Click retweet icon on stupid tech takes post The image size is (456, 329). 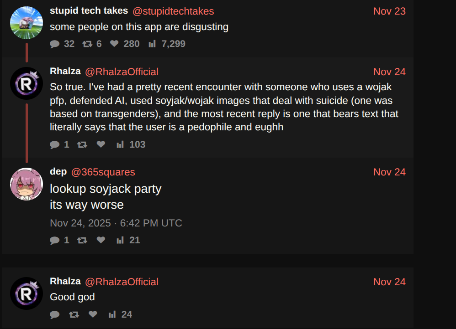click(87, 44)
